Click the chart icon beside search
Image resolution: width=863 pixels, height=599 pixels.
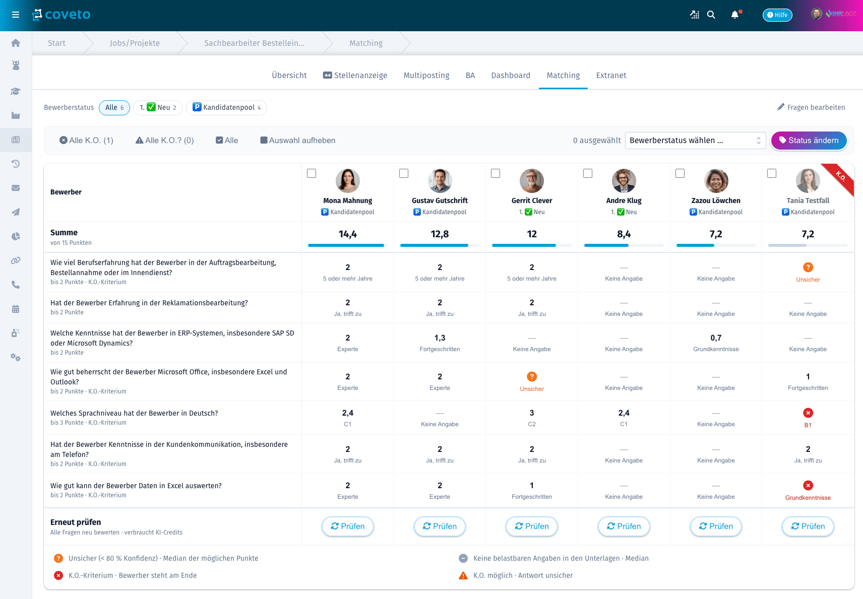[695, 15]
